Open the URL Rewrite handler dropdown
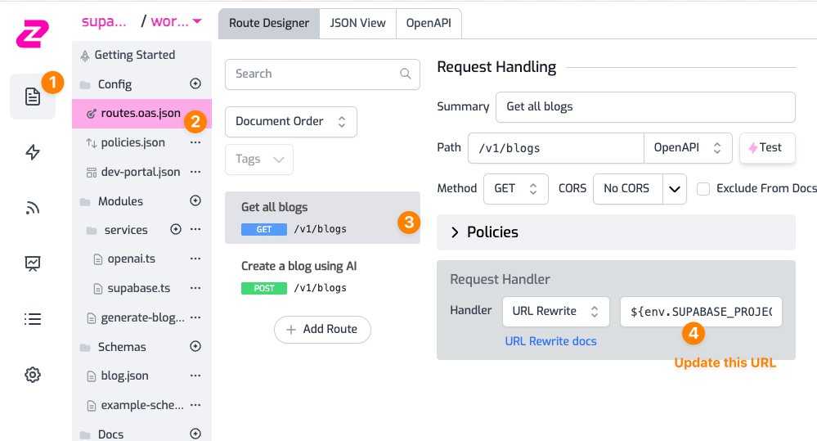 point(555,311)
